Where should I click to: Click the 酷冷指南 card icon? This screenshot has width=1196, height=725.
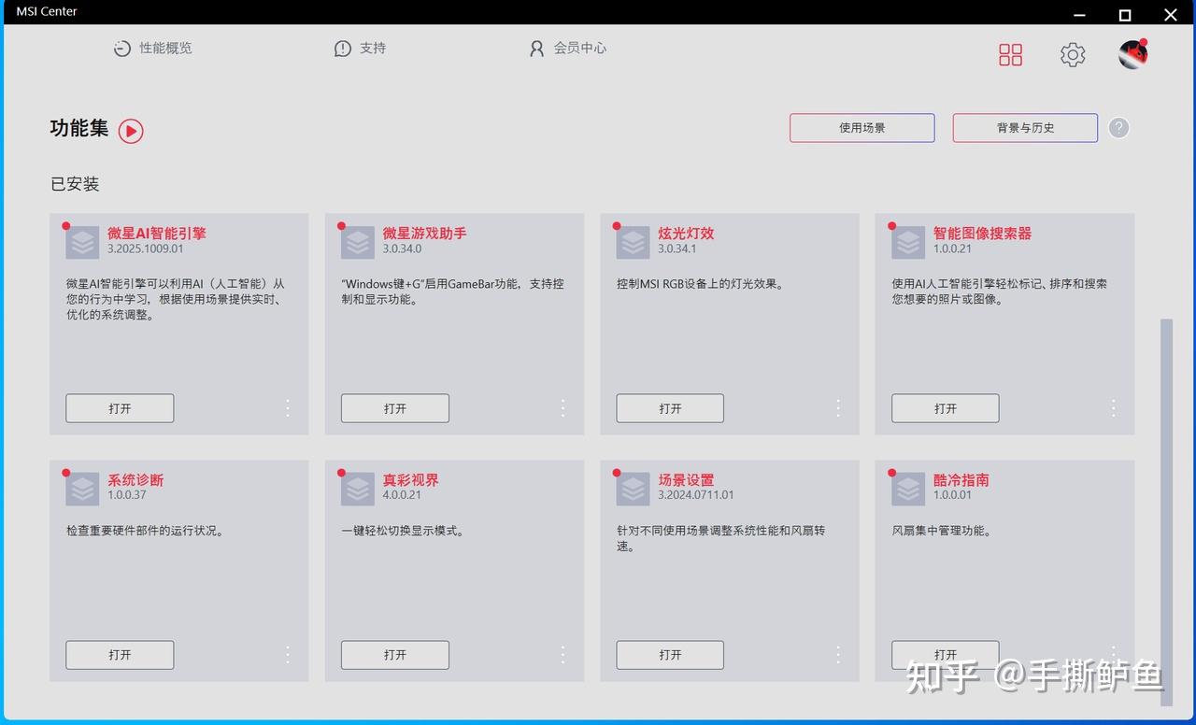coord(908,489)
